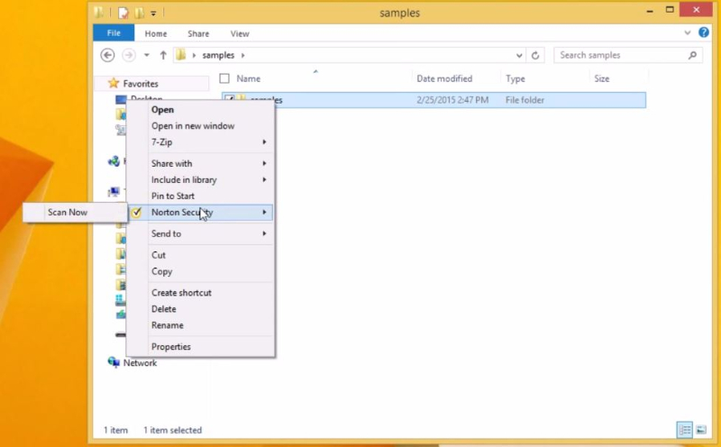Click the Network icon in navigation pane

114,363
